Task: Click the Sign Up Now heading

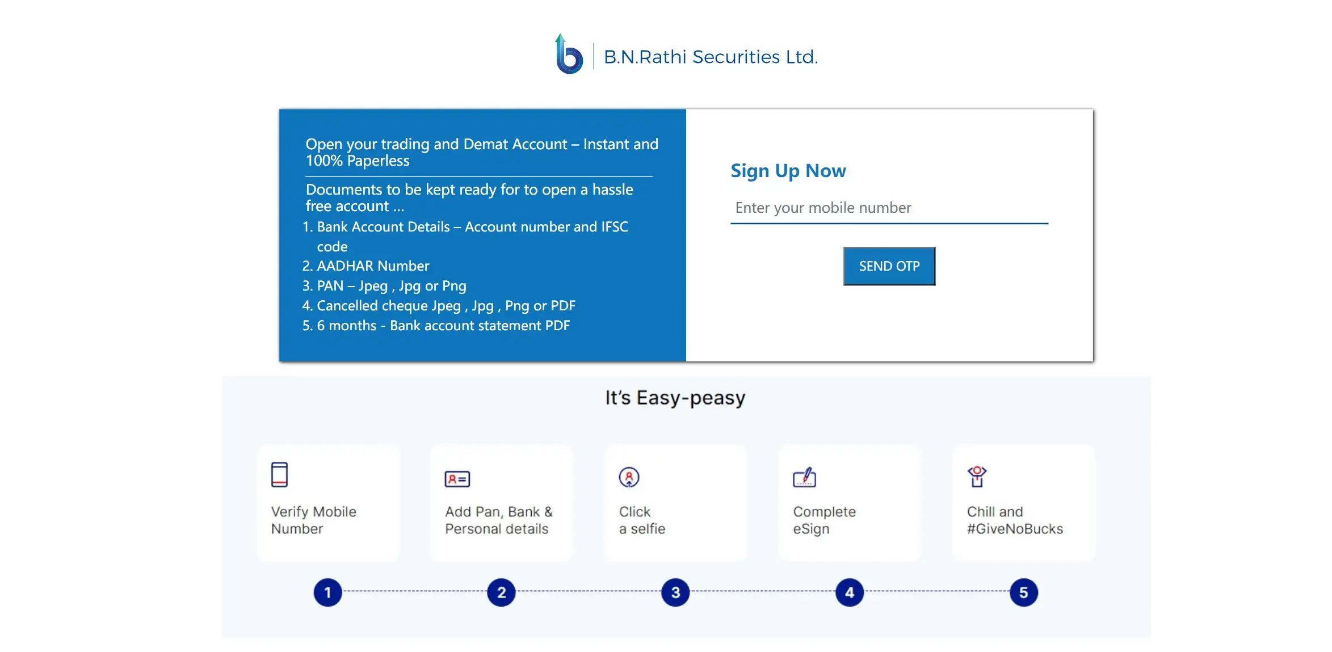Action: point(788,171)
